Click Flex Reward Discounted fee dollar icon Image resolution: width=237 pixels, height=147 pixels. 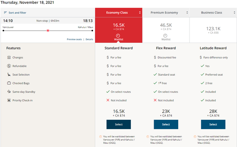(x=155, y=57)
